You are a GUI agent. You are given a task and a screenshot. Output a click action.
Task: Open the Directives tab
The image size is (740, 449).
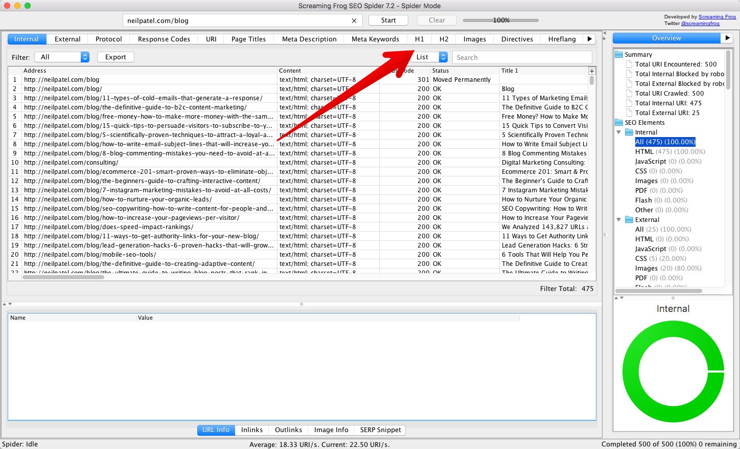point(517,39)
